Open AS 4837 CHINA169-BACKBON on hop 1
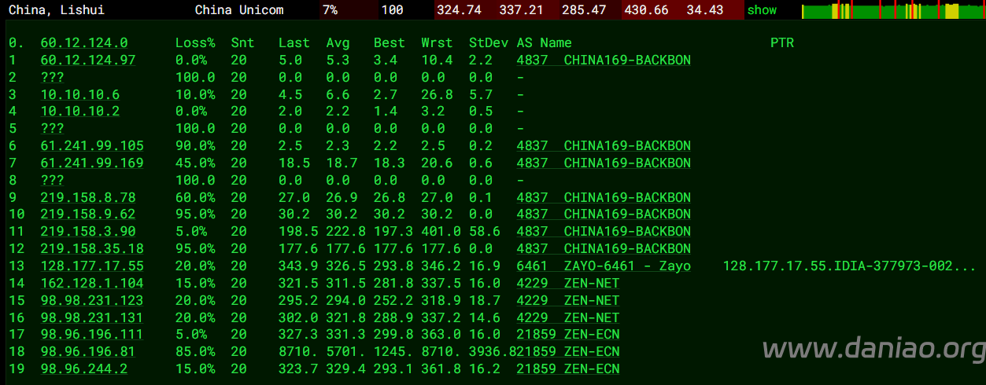 pos(603,60)
